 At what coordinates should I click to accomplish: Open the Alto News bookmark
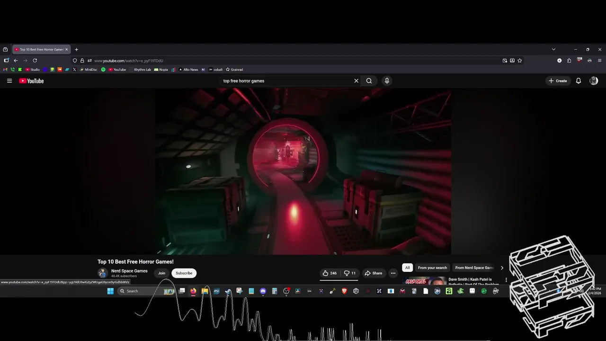pos(188,70)
